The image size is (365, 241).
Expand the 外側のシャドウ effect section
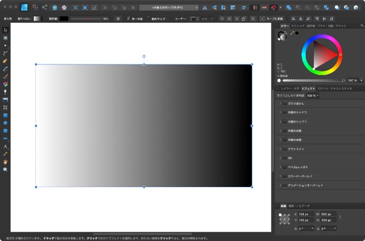coord(280,113)
